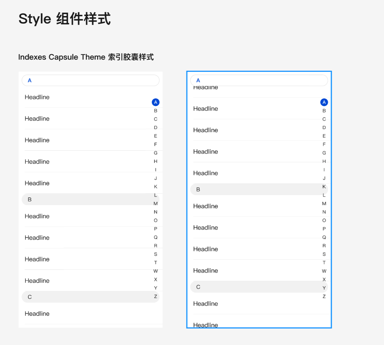Click letter T in the left index bar
The width and height of the screenshot is (384, 345).
tap(156, 262)
